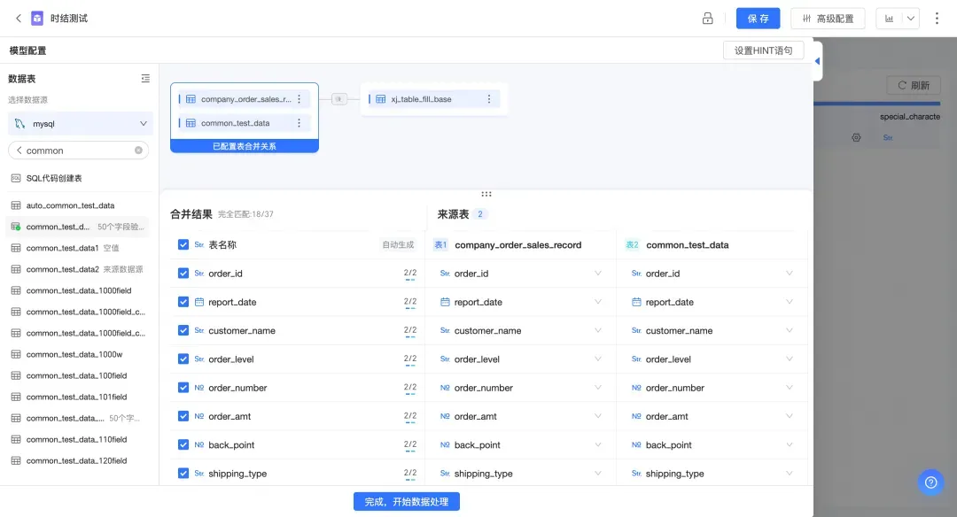The width and height of the screenshot is (957, 517).
Task: Click the 保存 button
Action: coord(758,19)
